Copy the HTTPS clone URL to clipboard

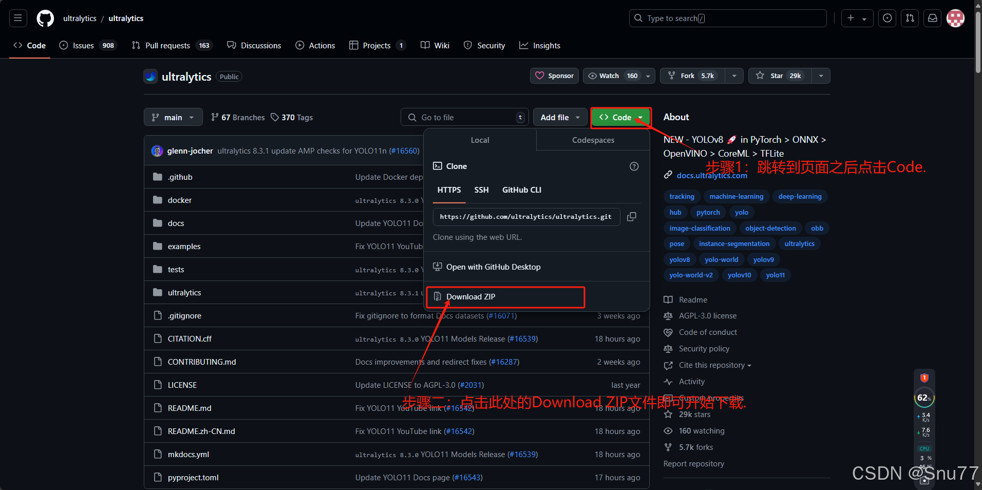632,217
